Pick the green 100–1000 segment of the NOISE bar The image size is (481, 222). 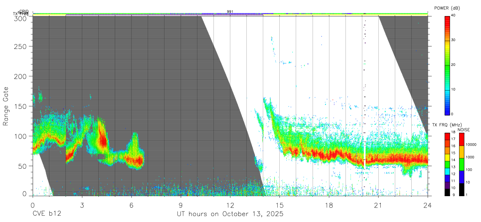click(x=461, y=164)
